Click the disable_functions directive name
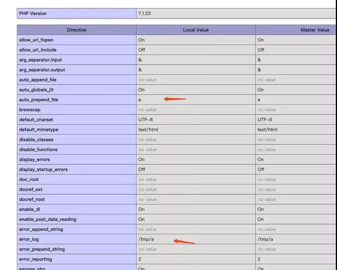 (x=38, y=150)
